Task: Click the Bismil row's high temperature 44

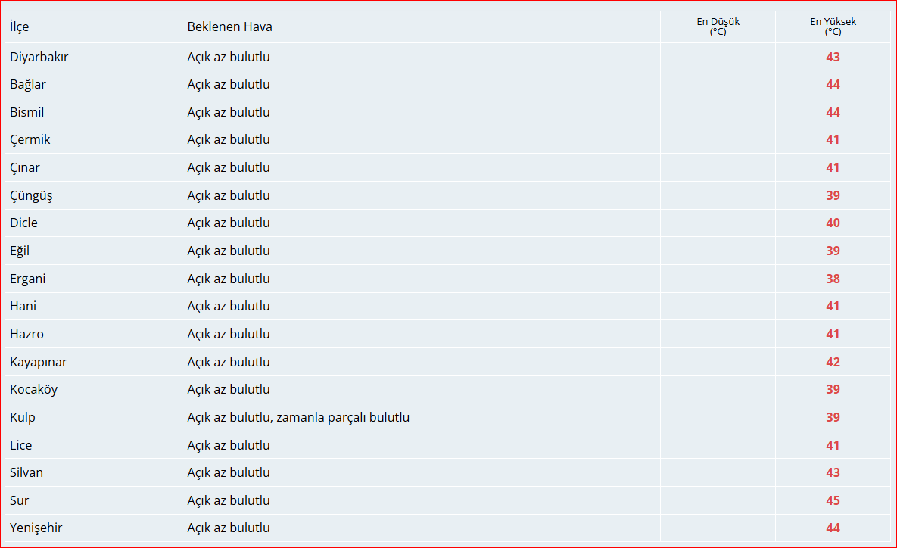Action: (833, 112)
